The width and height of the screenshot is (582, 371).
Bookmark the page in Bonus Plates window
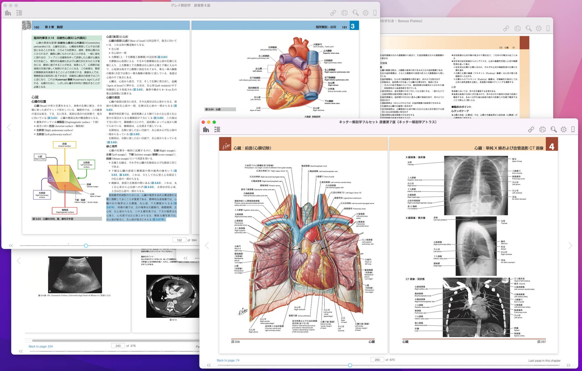point(548,28)
